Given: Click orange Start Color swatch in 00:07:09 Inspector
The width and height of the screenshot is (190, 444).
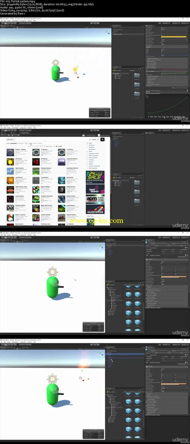Looking at the screenshot, I should tap(174, 384).
